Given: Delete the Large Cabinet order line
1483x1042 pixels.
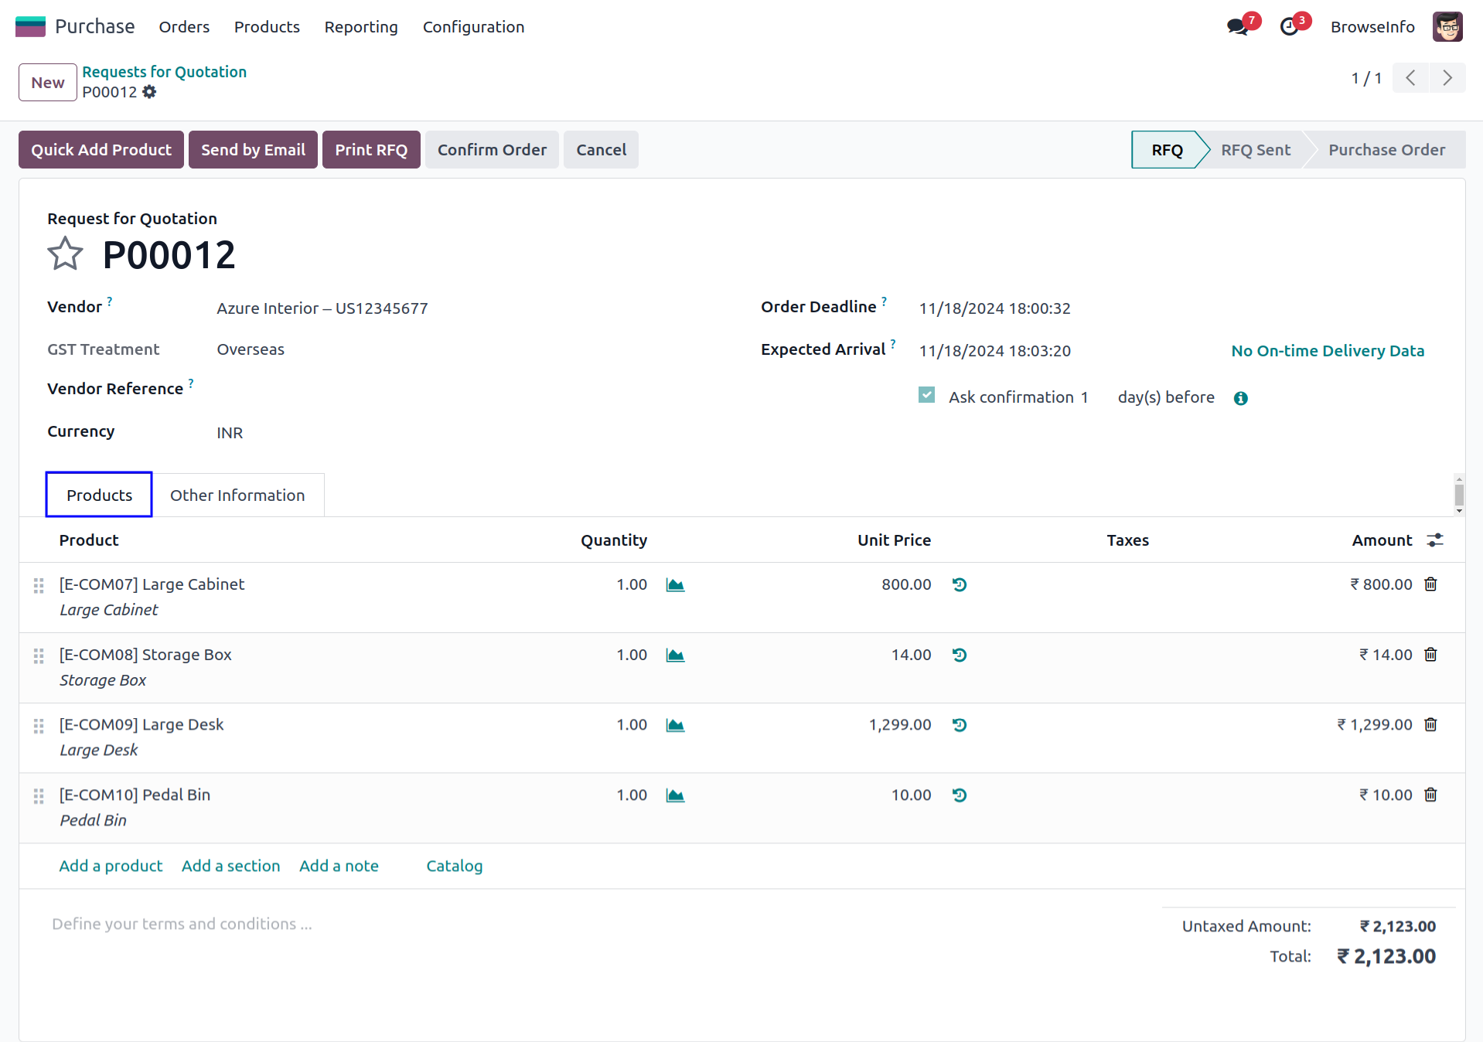Looking at the screenshot, I should [1430, 584].
